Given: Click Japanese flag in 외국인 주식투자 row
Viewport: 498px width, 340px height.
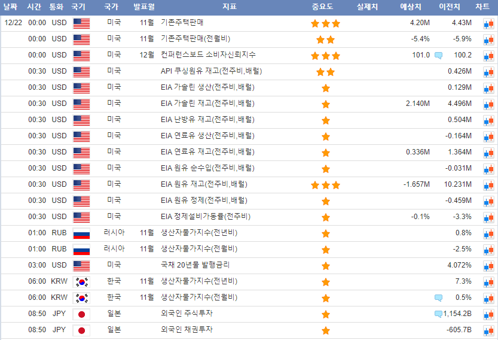Looking at the screenshot, I should pyautogui.click(x=81, y=314).
